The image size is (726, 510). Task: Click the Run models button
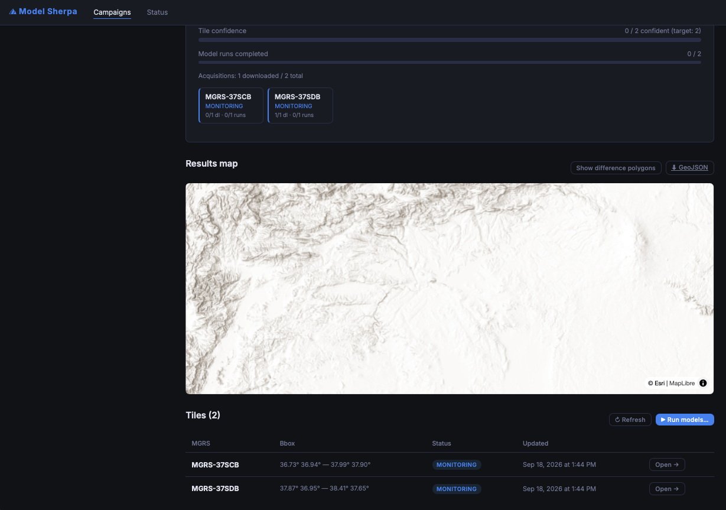pos(685,420)
